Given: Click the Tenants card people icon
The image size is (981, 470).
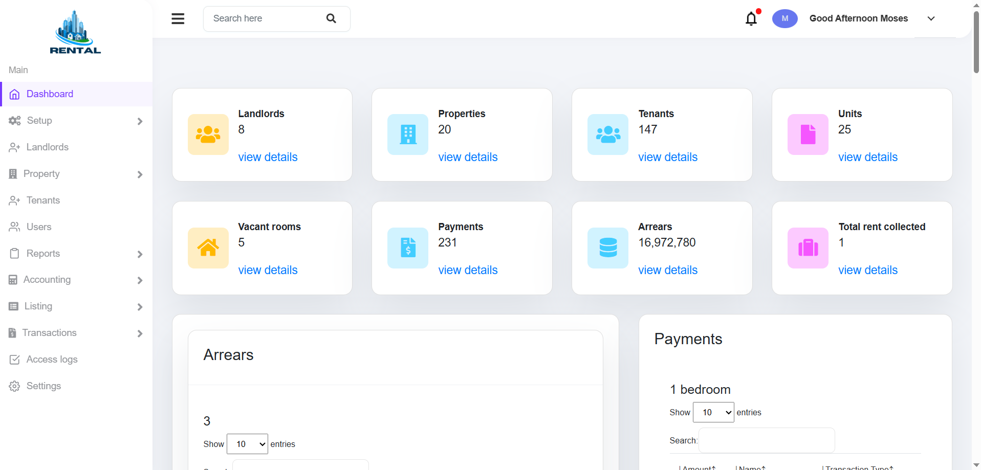Looking at the screenshot, I should point(608,135).
